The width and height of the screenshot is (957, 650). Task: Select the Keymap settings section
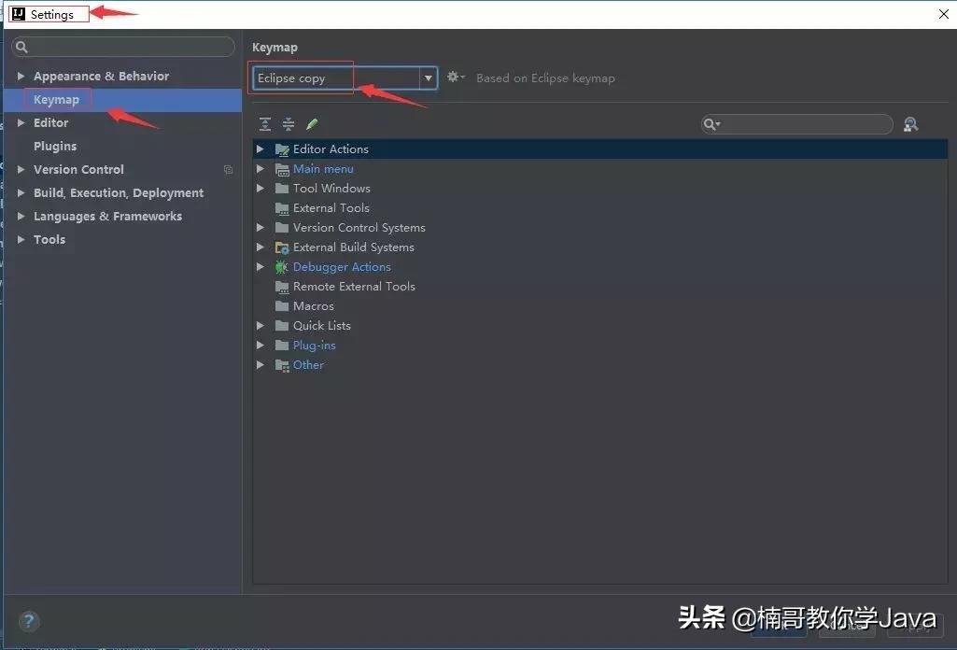click(x=56, y=99)
